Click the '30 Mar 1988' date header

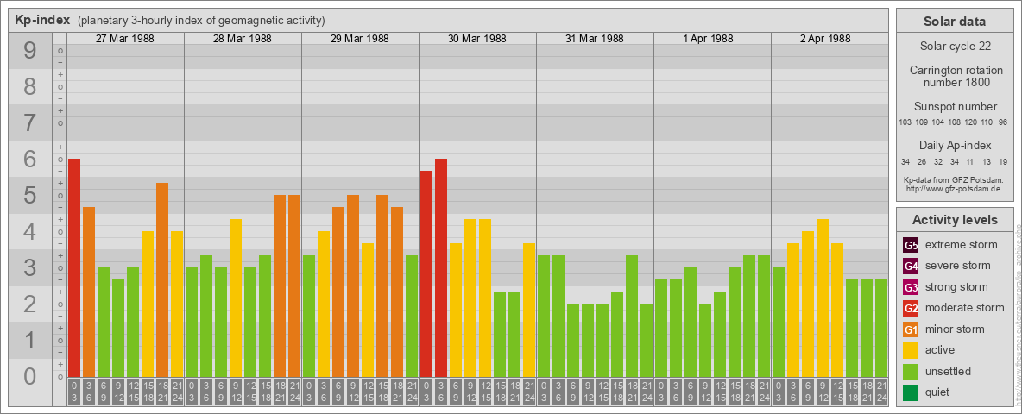(x=477, y=39)
